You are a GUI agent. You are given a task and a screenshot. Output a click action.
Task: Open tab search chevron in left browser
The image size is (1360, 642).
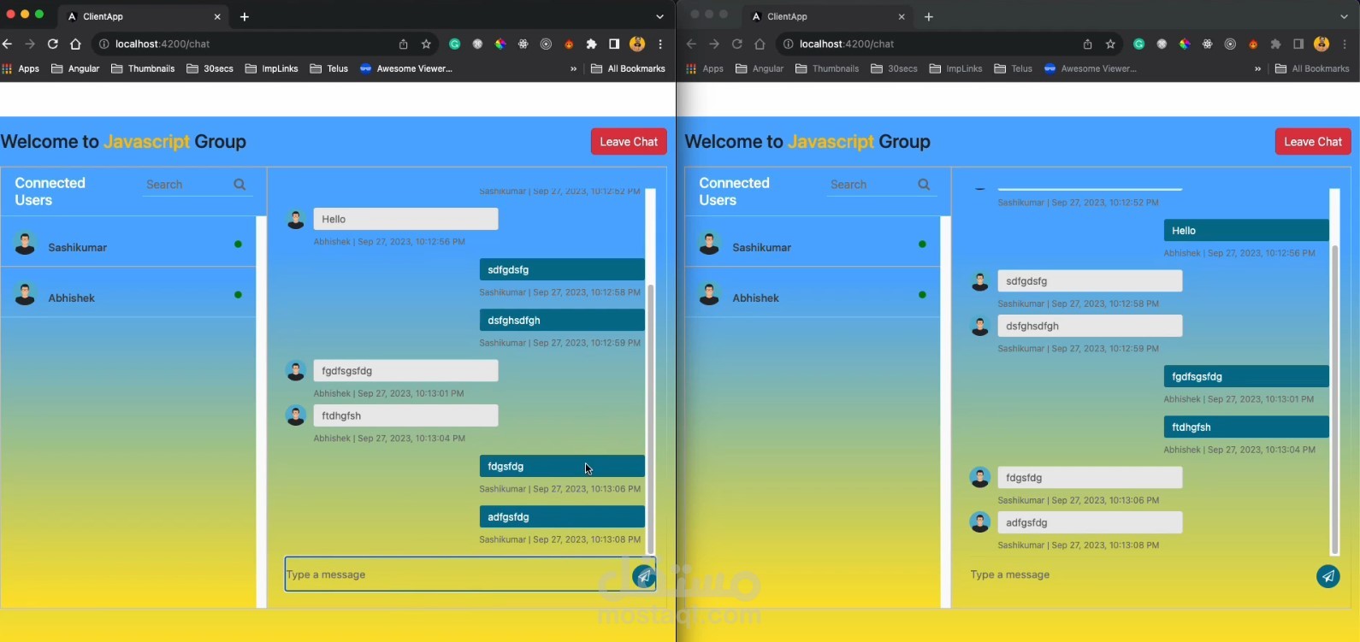click(x=659, y=16)
